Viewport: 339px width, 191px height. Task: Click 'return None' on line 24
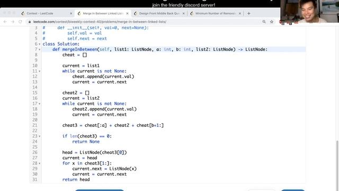(86, 142)
